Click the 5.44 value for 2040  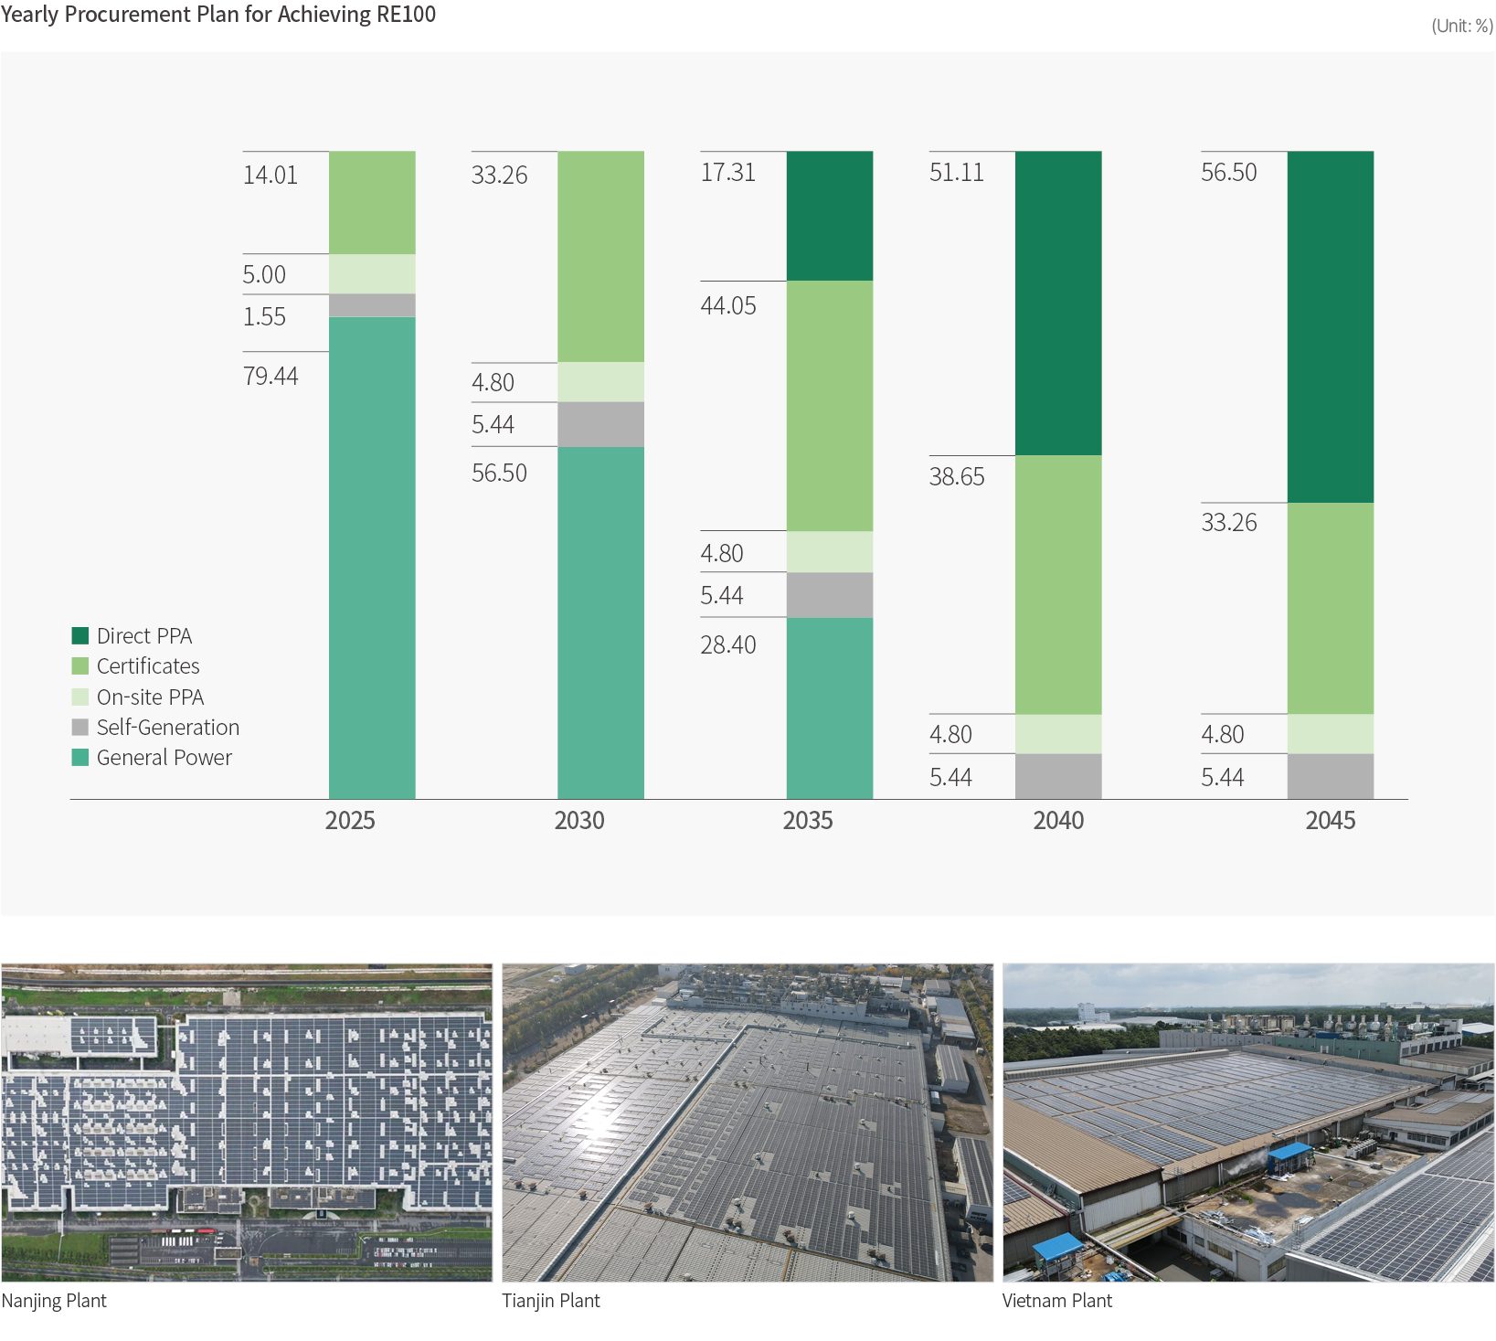tap(950, 777)
